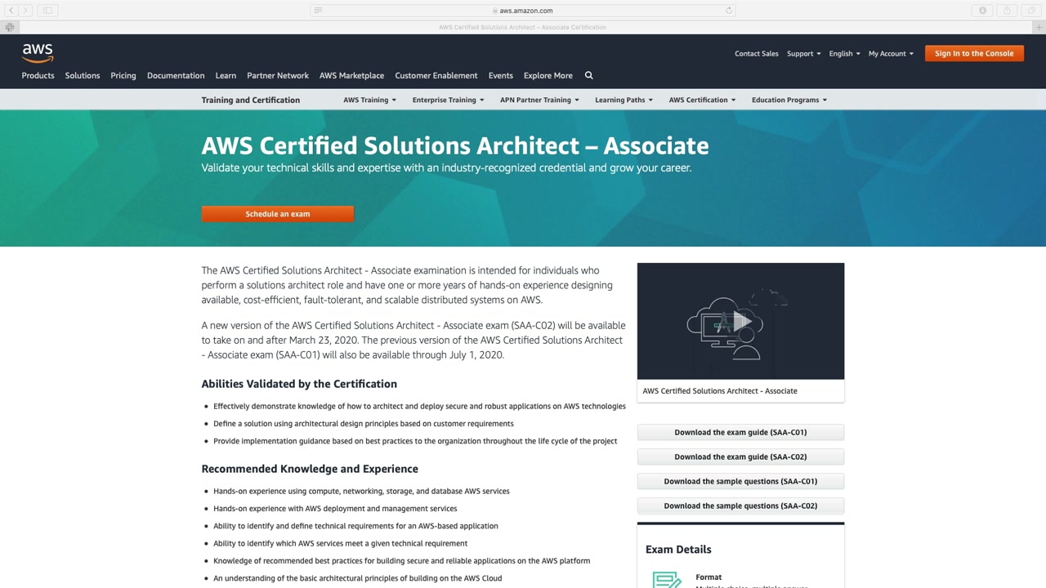Click Contact Sales link
Screen dimensions: 1046x588
tap(757, 53)
